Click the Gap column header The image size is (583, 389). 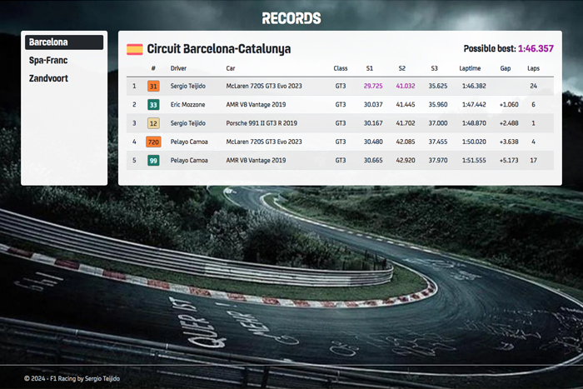click(x=506, y=68)
